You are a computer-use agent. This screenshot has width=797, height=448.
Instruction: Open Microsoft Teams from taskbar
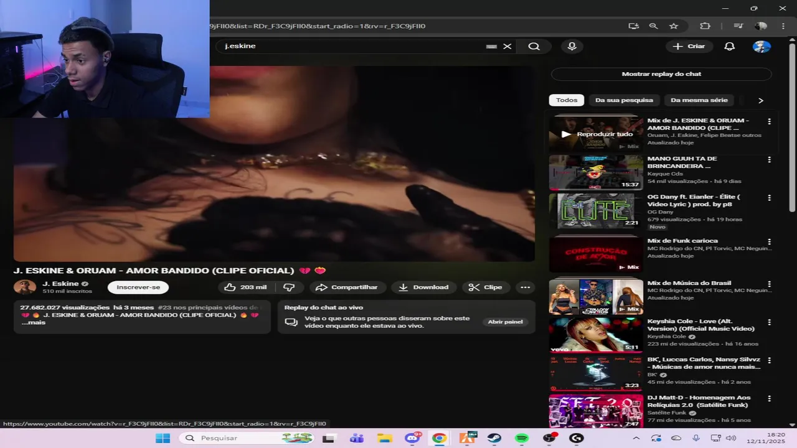click(x=357, y=438)
